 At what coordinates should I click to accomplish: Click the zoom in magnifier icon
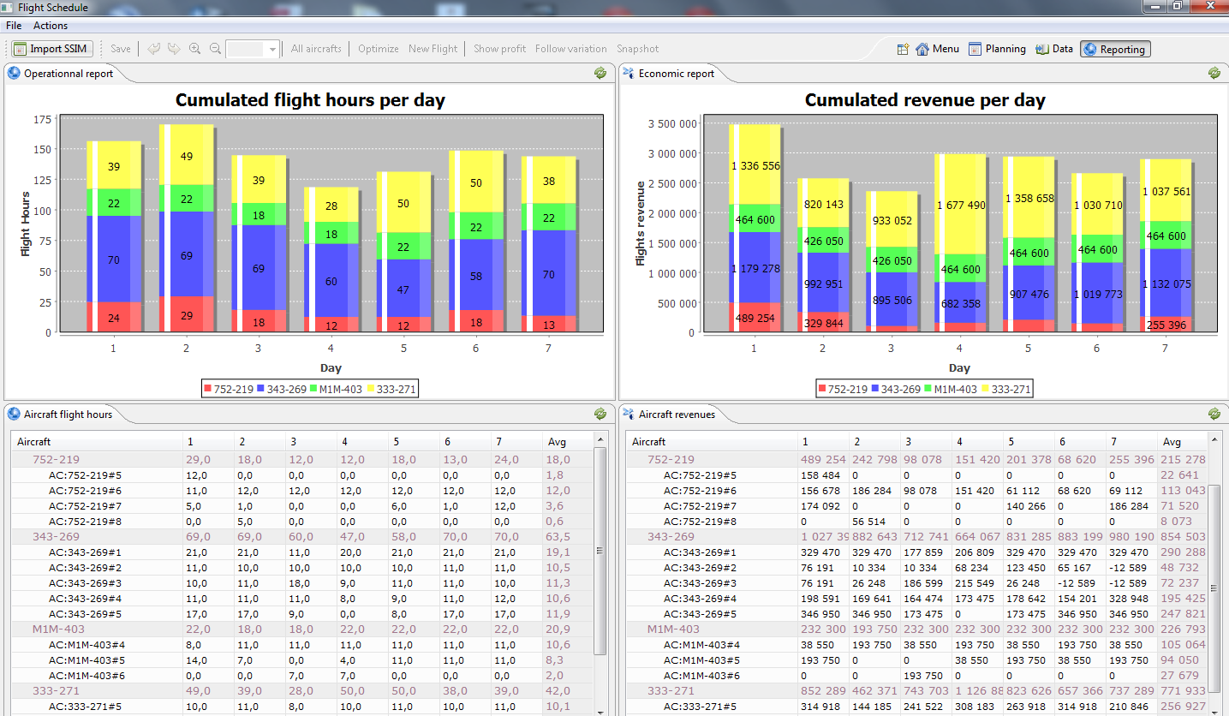195,49
